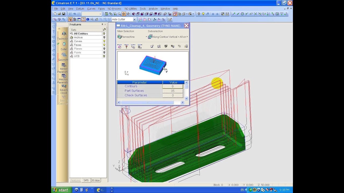Screen dimensions: 344x193
Task: Click the Remachine main selection icon
Action: click(120, 37)
